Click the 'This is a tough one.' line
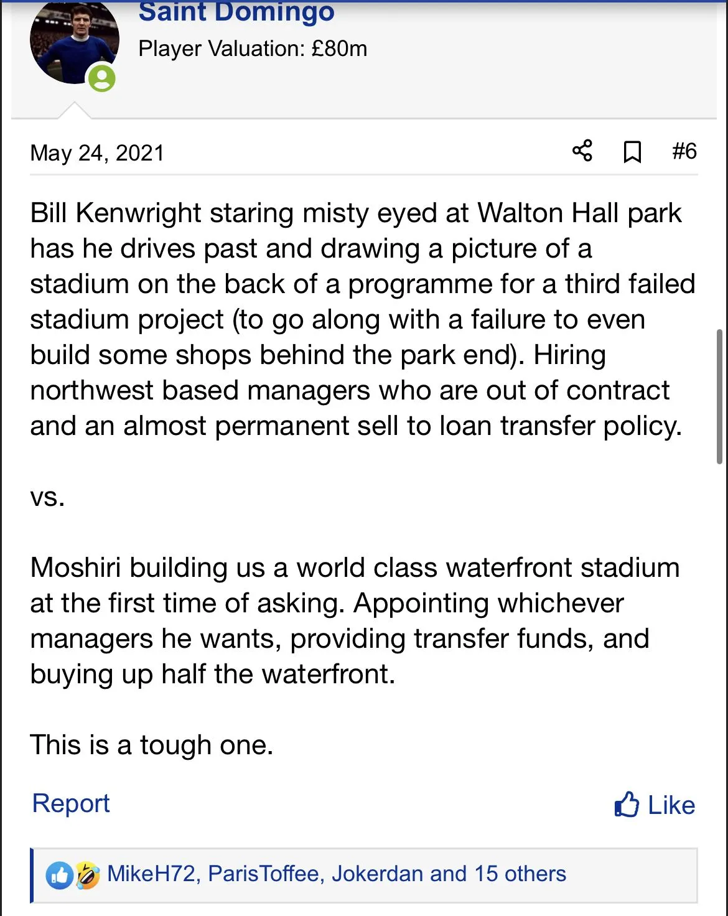The image size is (728, 916). pyautogui.click(x=152, y=745)
